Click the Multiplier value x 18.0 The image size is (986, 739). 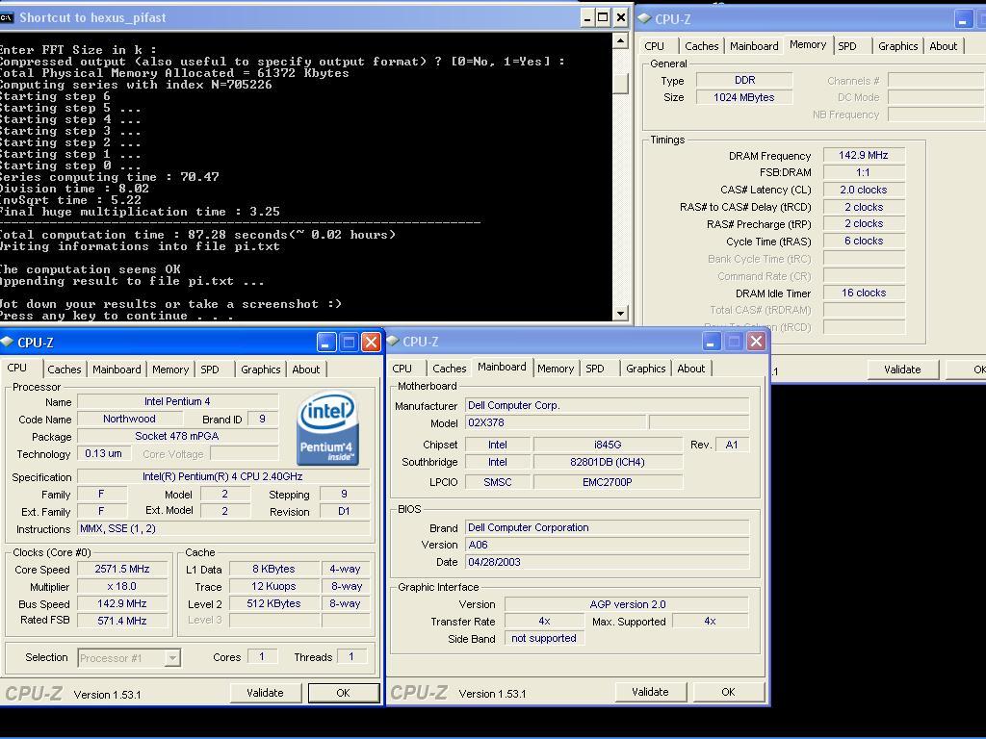pos(122,586)
